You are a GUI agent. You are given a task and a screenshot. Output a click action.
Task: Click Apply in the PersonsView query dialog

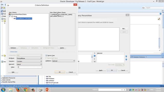(x=101, y=71)
